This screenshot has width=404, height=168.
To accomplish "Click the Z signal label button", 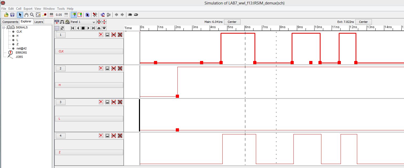I will coord(89,152).
